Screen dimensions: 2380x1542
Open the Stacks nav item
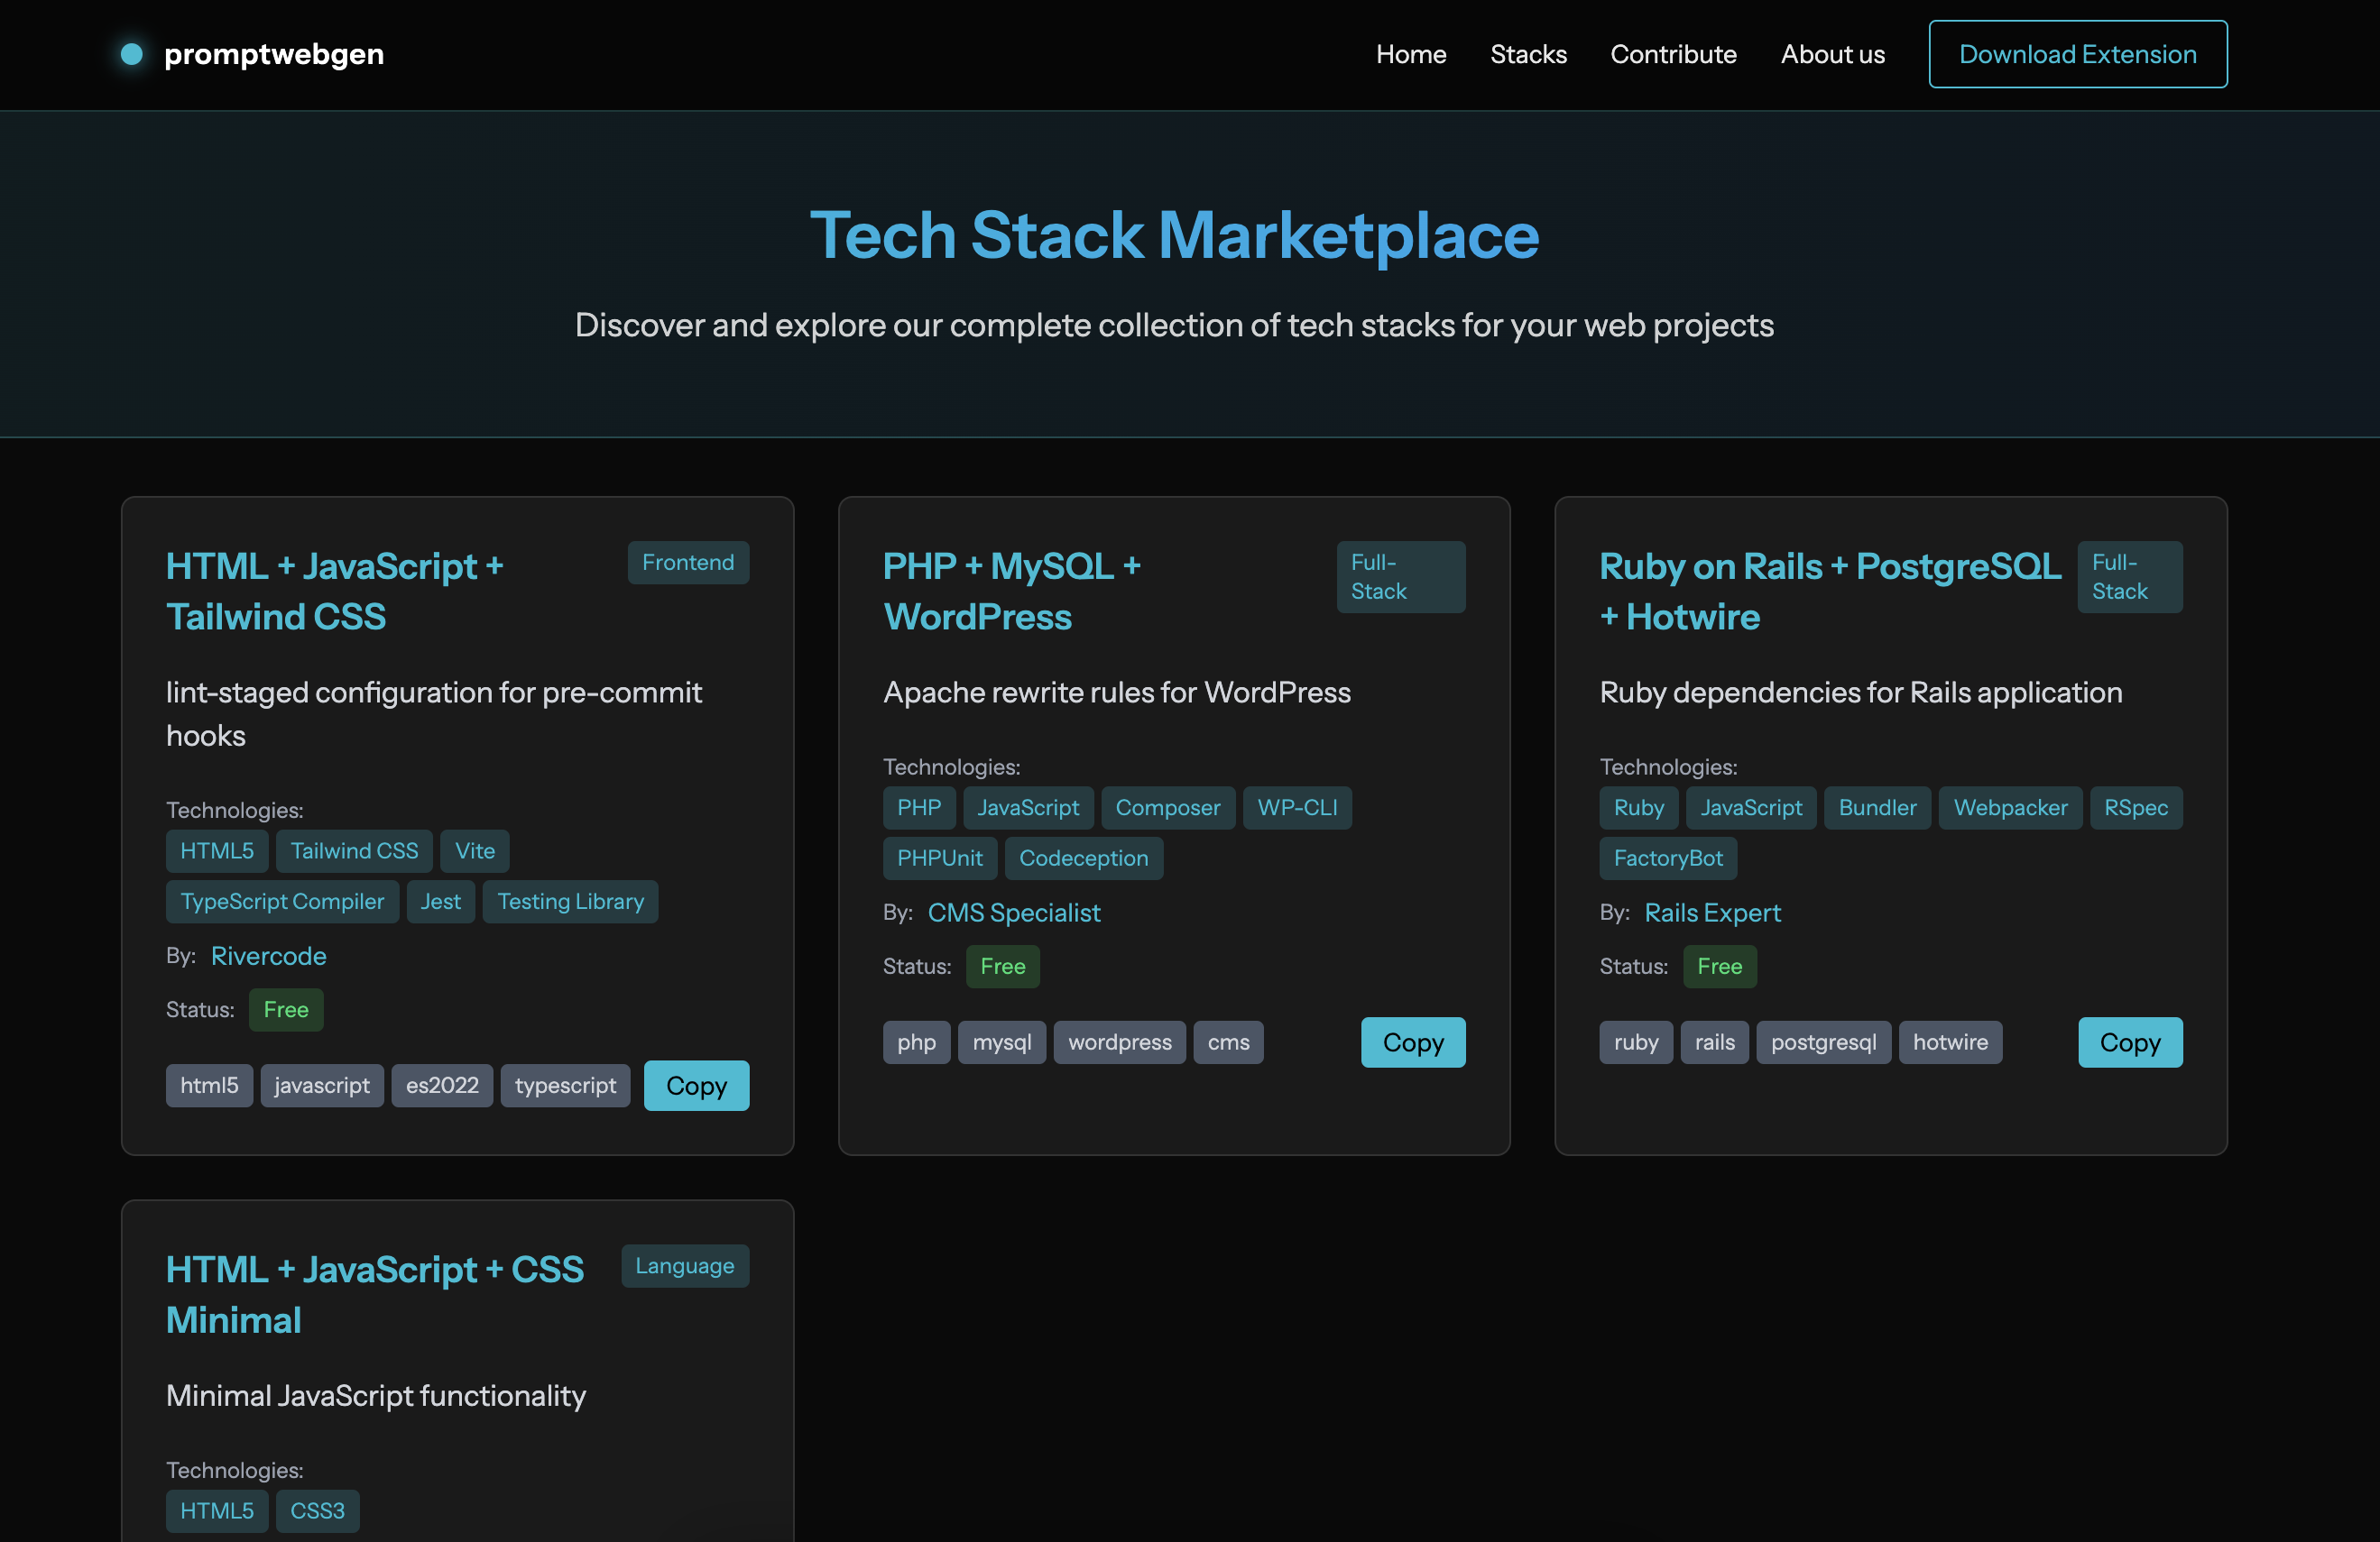point(1528,54)
